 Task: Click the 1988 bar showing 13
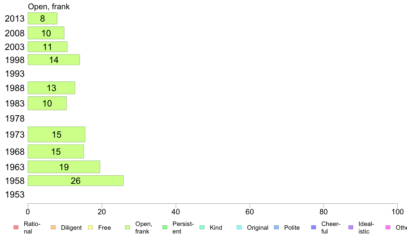tap(51, 88)
